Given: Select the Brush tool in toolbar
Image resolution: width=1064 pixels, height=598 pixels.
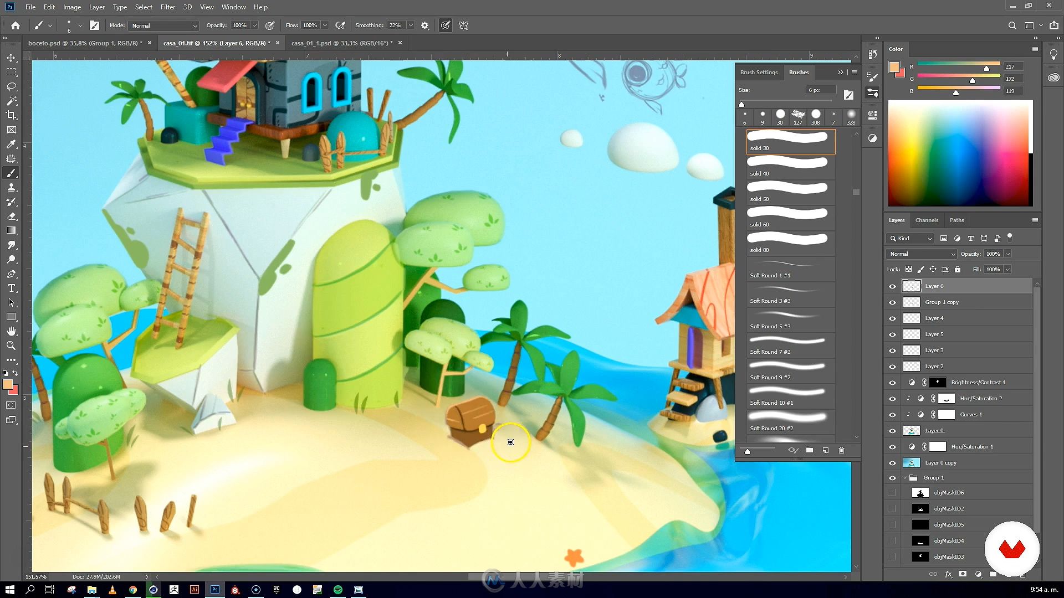Looking at the screenshot, I should click(11, 173).
